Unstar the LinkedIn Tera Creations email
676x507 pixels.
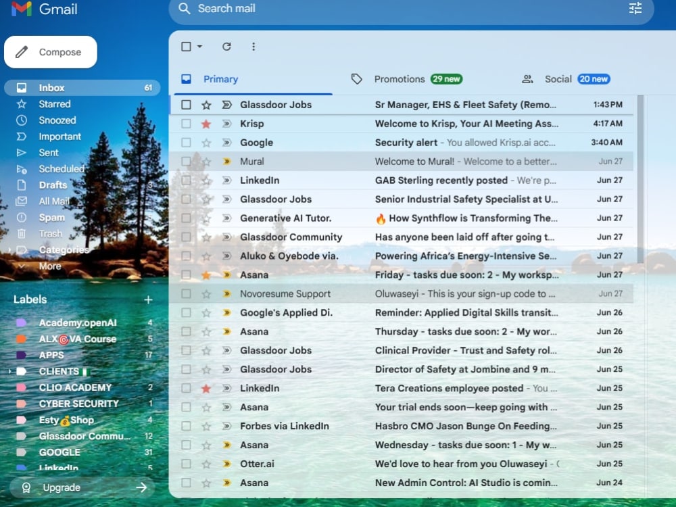click(x=206, y=389)
